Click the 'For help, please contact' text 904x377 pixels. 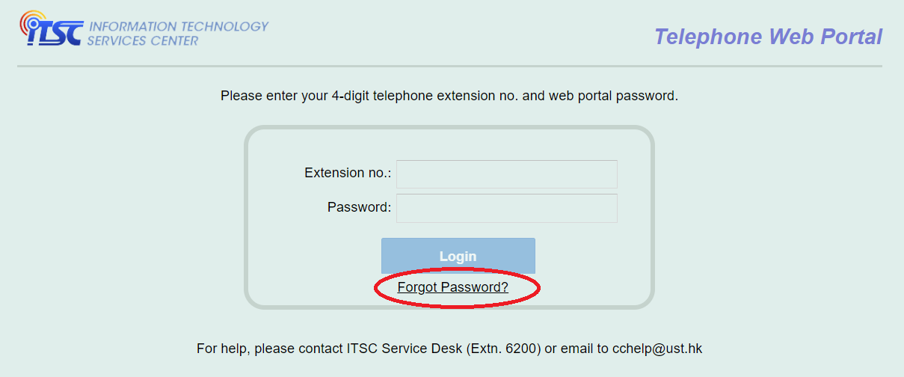tap(270, 349)
